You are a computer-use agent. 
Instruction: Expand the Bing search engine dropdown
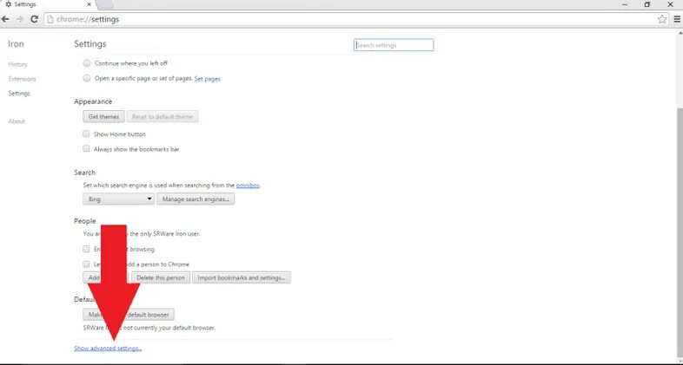[x=118, y=199]
